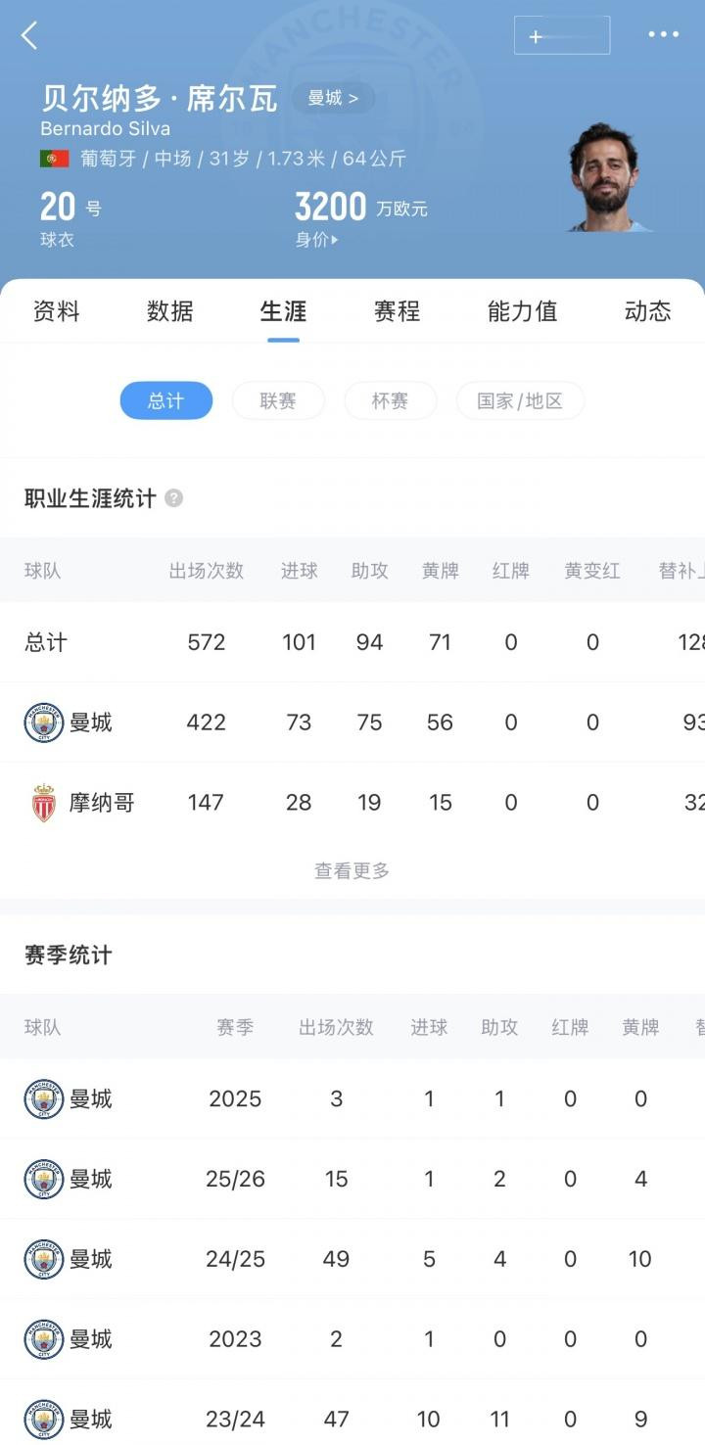
Task: Expand career stats with 查看更多
Action: click(352, 870)
